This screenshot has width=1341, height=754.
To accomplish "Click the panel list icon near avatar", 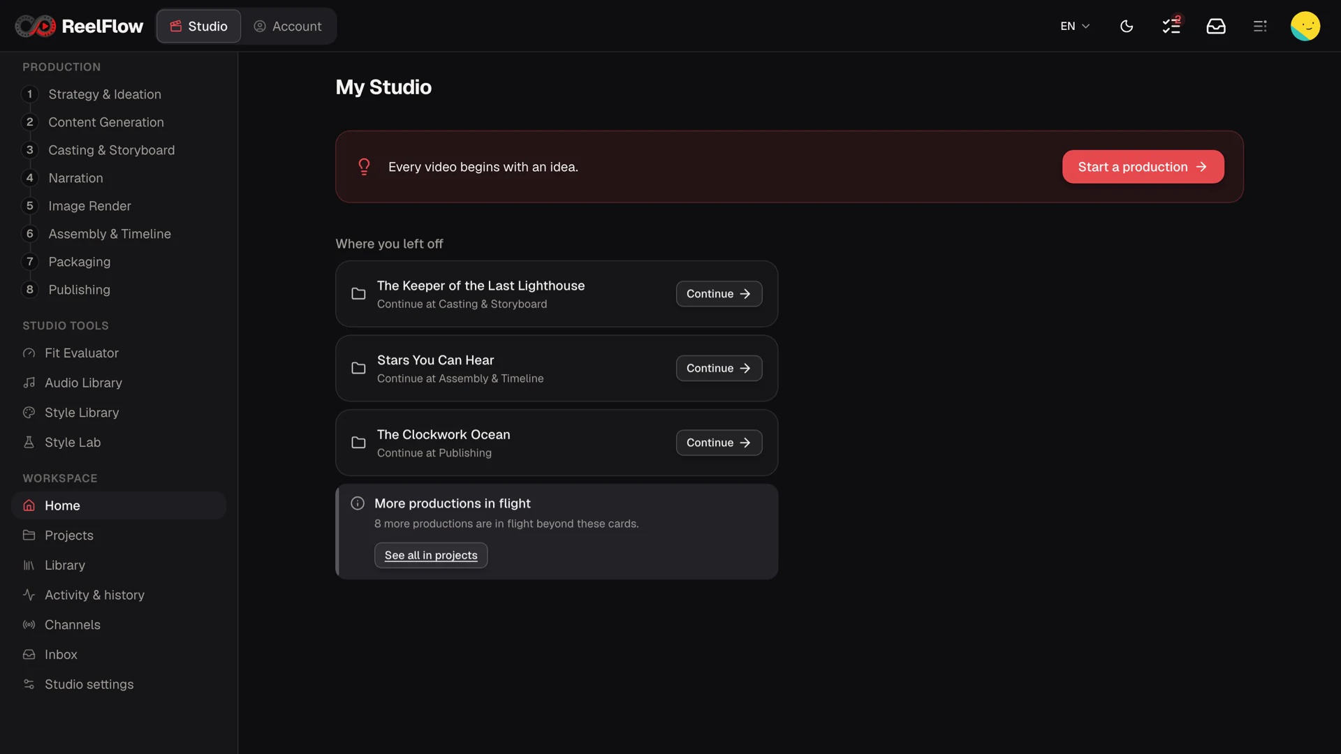I will (x=1260, y=27).
